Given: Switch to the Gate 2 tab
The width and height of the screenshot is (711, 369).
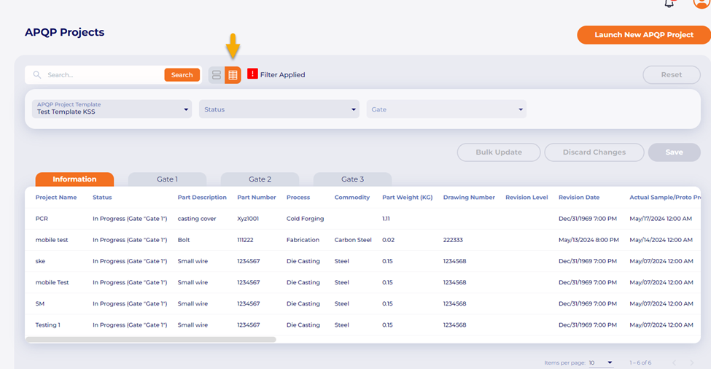Looking at the screenshot, I should [x=260, y=179].
